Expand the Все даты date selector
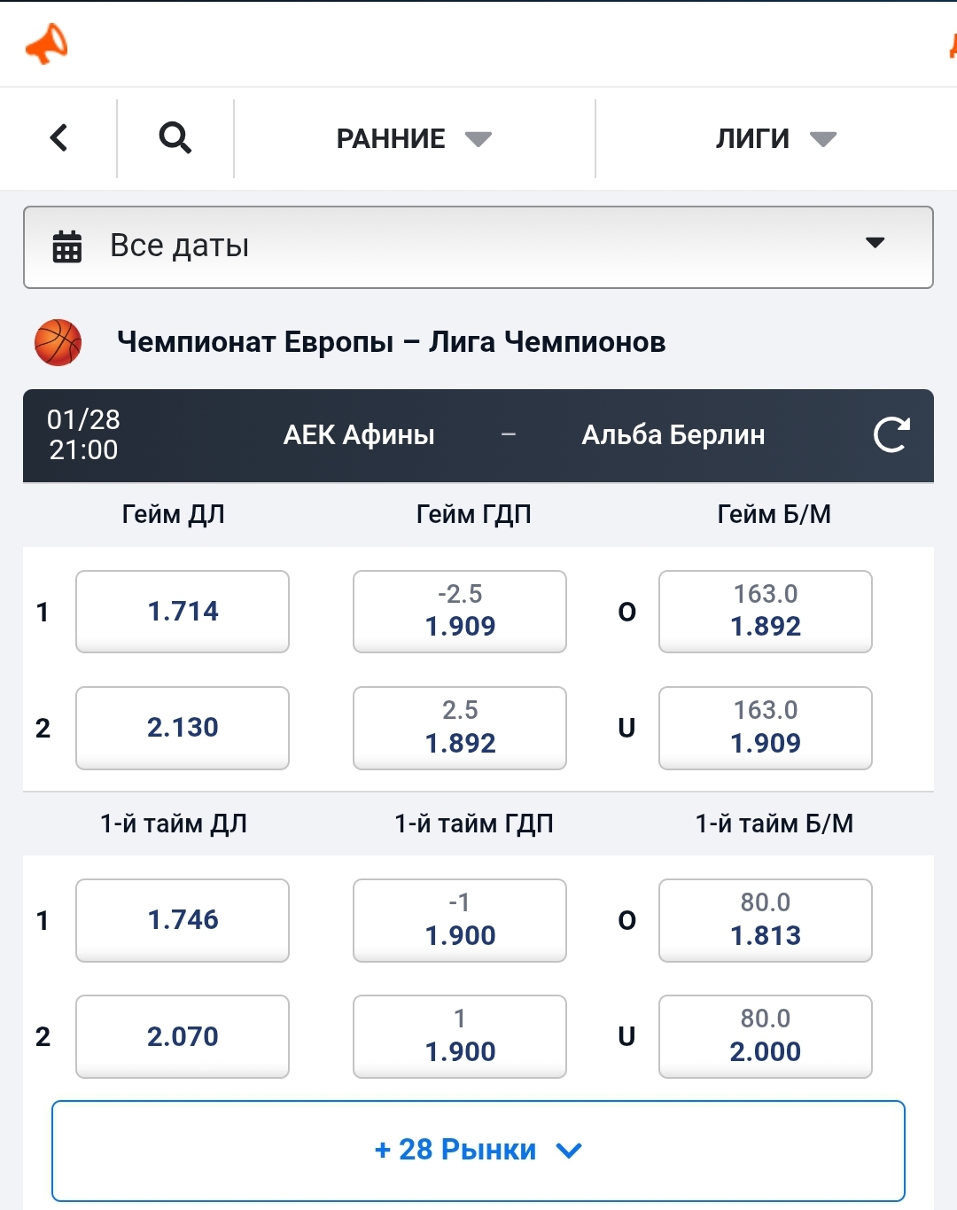The image size is (957, 1210). point(478,246)
